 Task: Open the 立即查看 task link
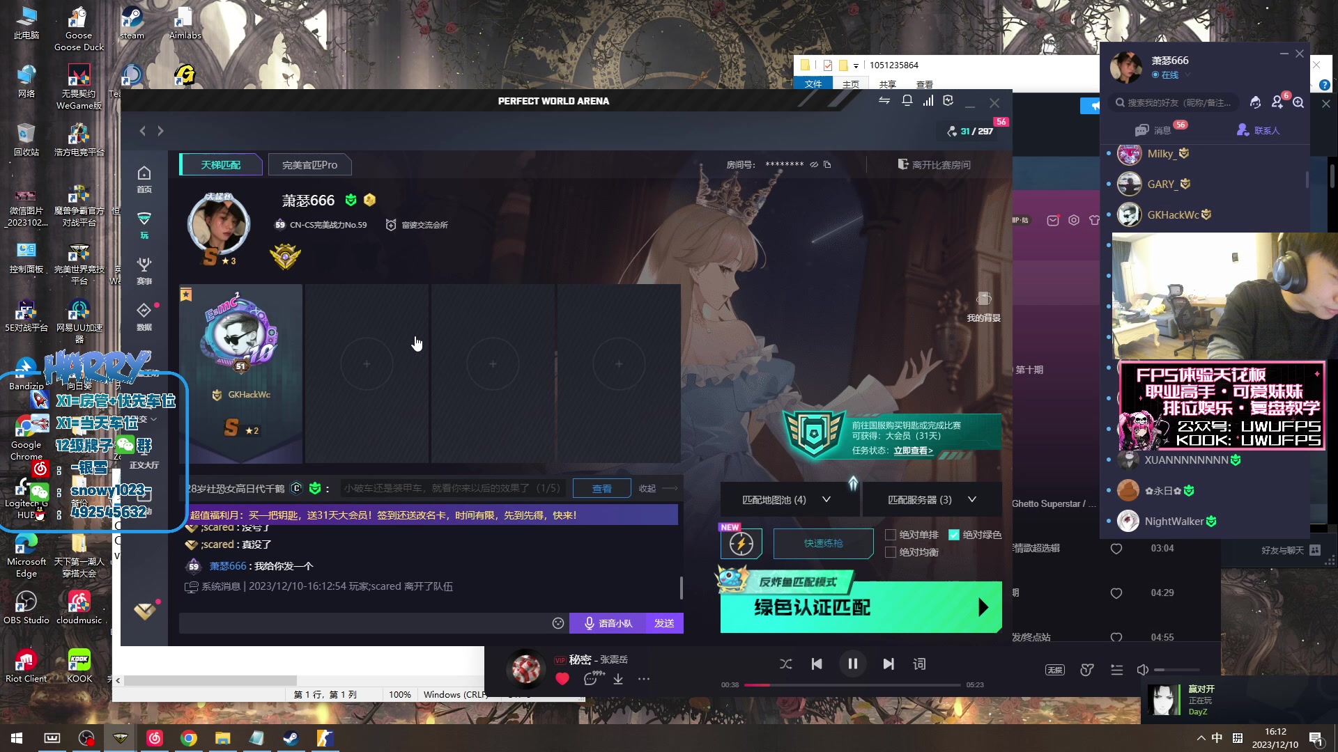click(x=913, y=451)
